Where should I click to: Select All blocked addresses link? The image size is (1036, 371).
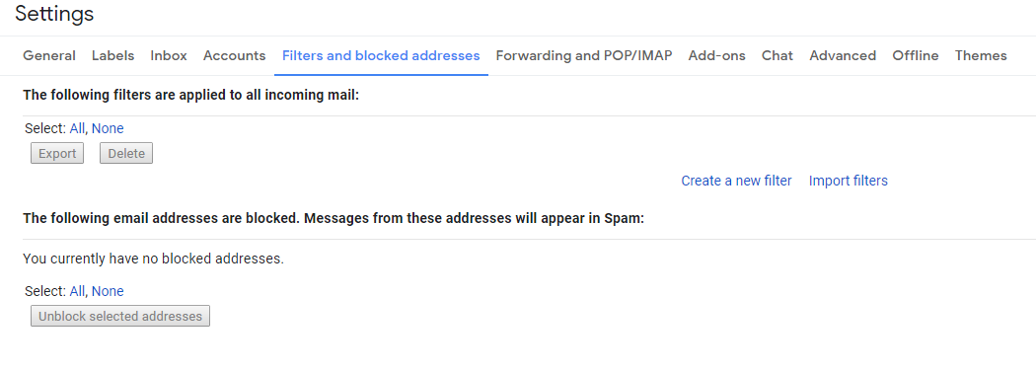point(77,291)
